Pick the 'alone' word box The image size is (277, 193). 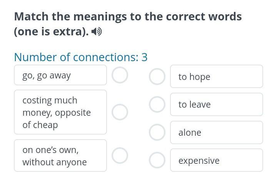point(216,133)
